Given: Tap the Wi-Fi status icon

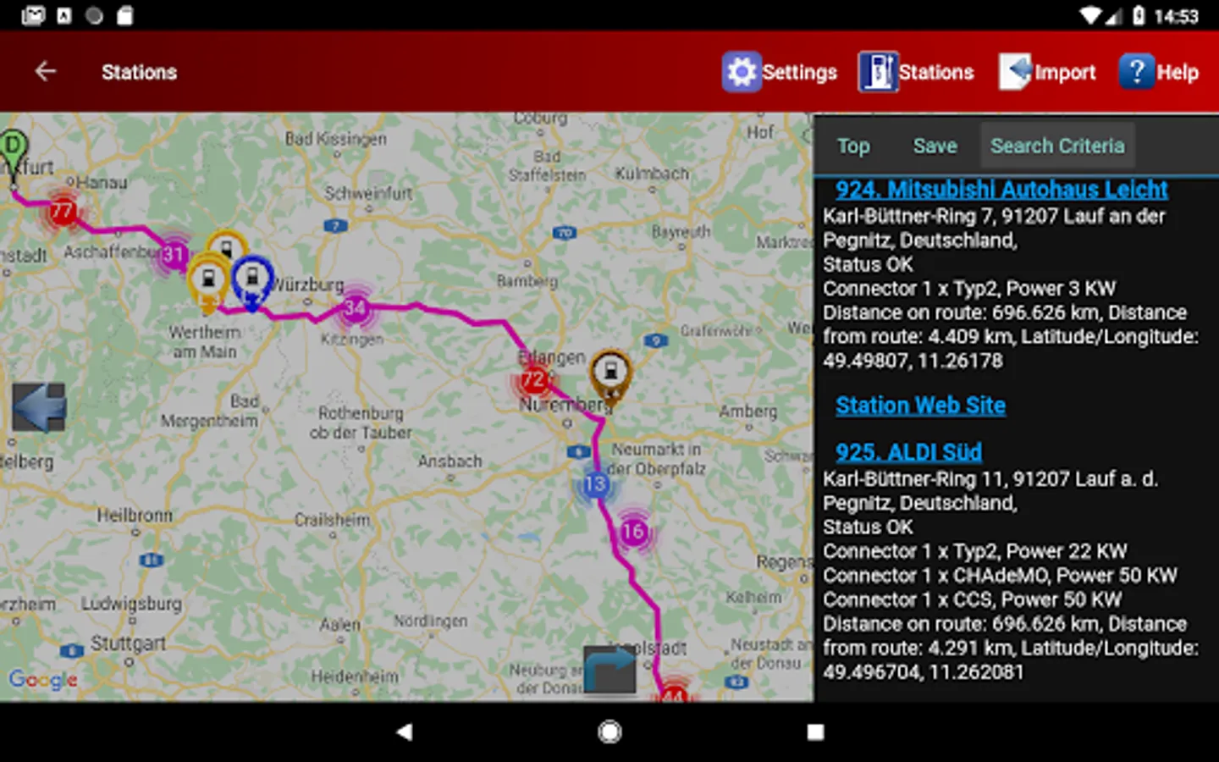Looking at the screenshot, I should coord(1091,15).
